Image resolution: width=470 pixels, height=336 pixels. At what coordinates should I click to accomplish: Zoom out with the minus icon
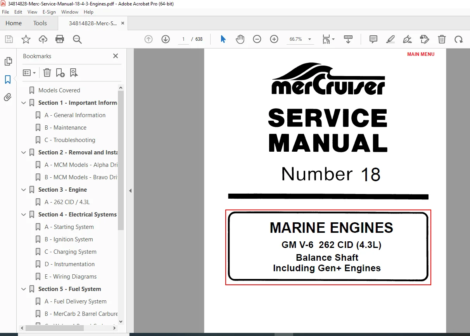[x=257, y=39]
